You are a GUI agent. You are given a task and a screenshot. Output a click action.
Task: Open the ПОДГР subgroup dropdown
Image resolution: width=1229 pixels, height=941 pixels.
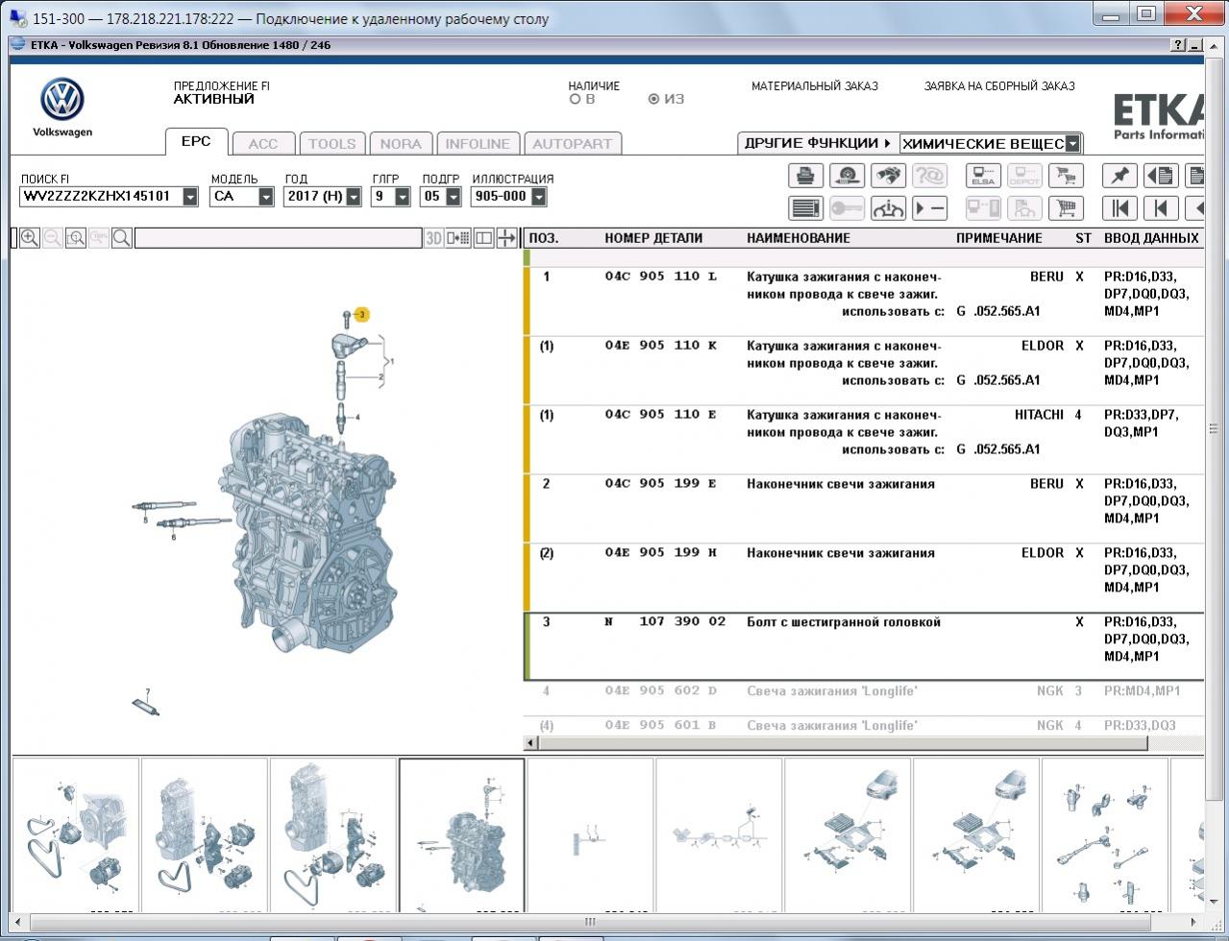coord(454,197)
